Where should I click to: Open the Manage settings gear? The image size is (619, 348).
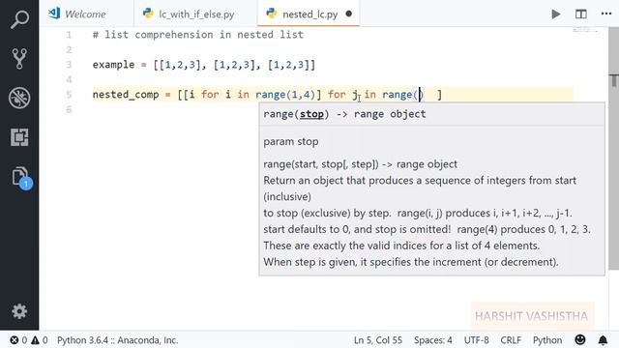[x=19, y=311]
